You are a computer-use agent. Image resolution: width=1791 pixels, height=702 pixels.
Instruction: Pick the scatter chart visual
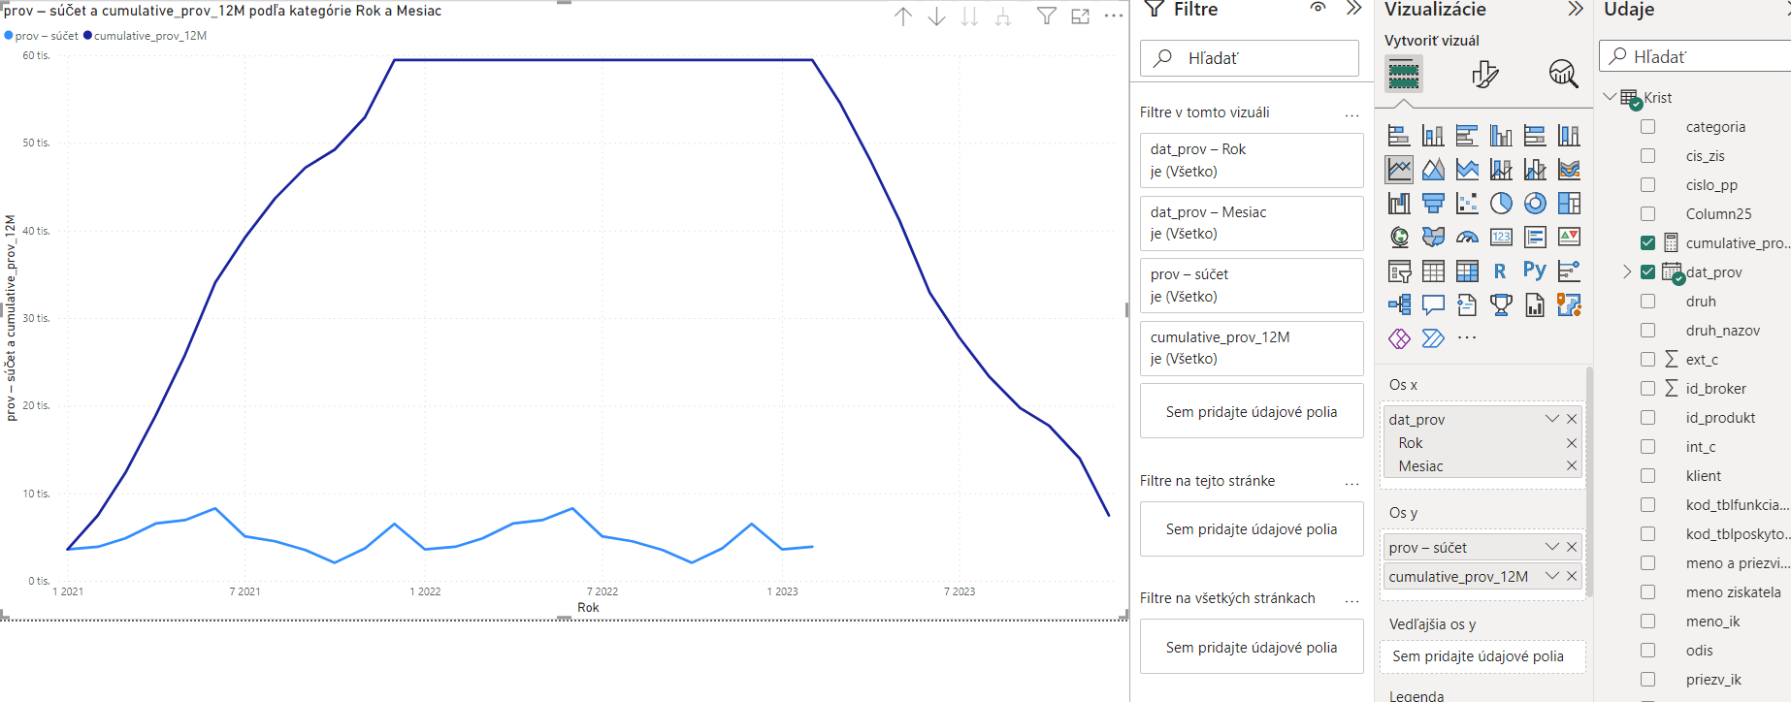pyautogui.click(x=1467, y=204)
